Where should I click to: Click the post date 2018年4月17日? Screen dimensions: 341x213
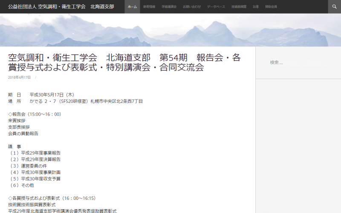[19, 77]
